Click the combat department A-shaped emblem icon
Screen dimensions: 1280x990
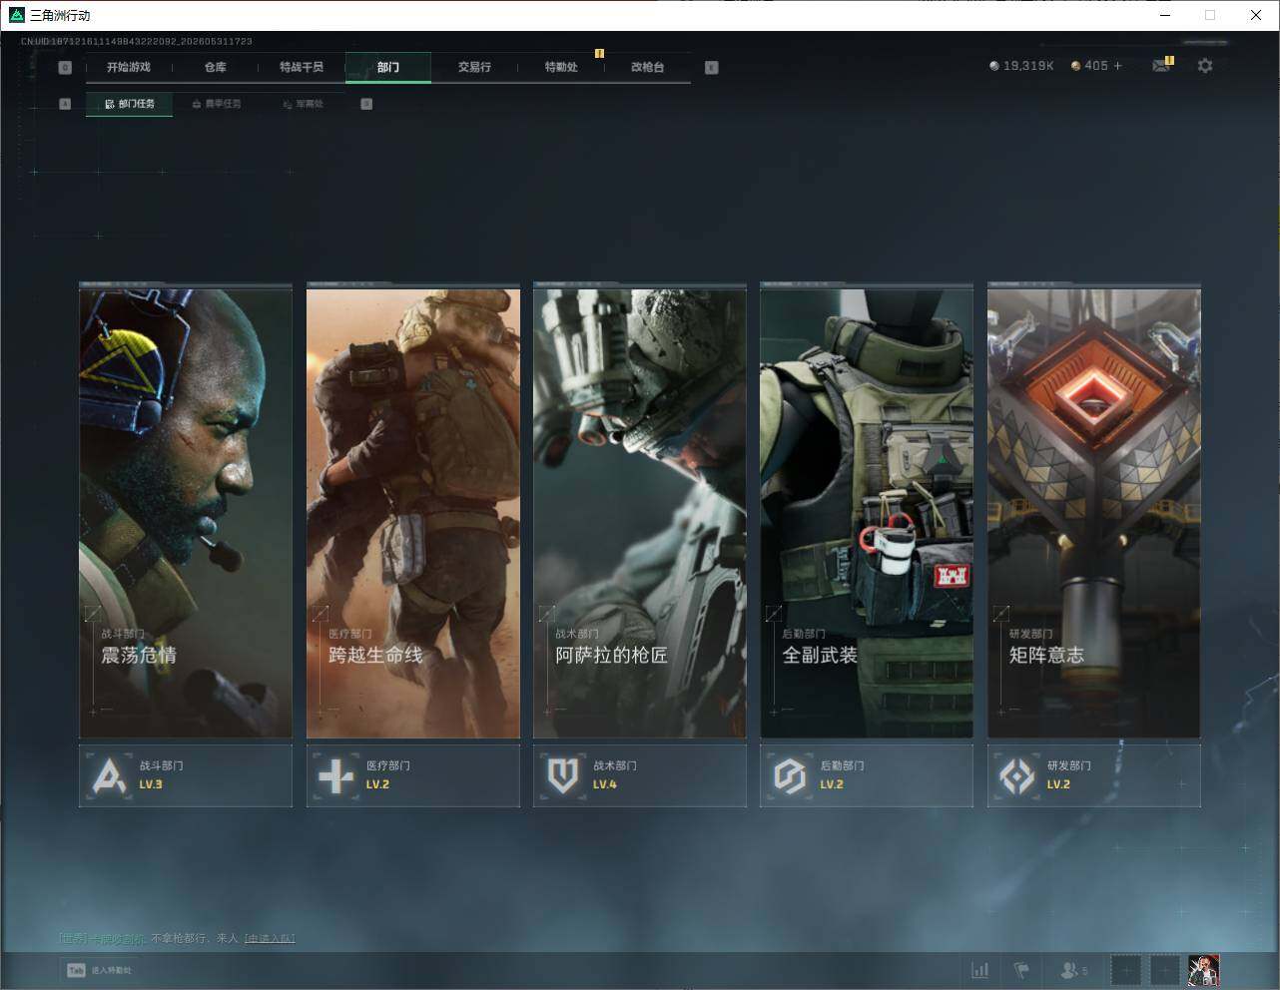tap(108, 775)
